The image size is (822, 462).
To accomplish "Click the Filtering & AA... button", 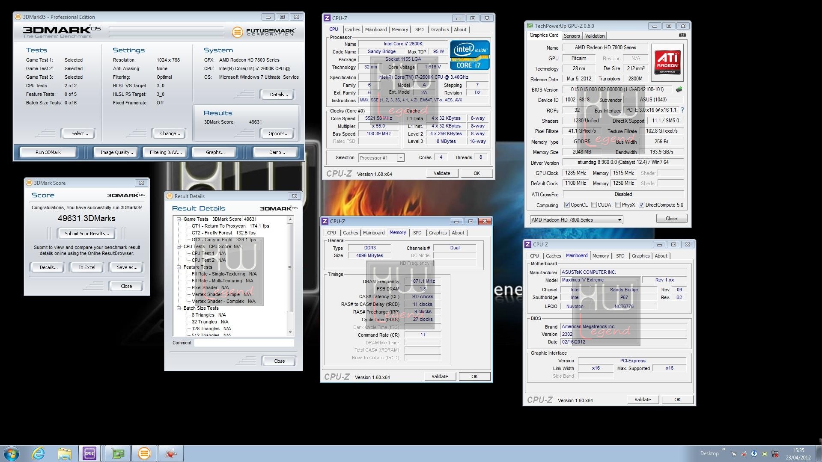I will pos(166,152).
